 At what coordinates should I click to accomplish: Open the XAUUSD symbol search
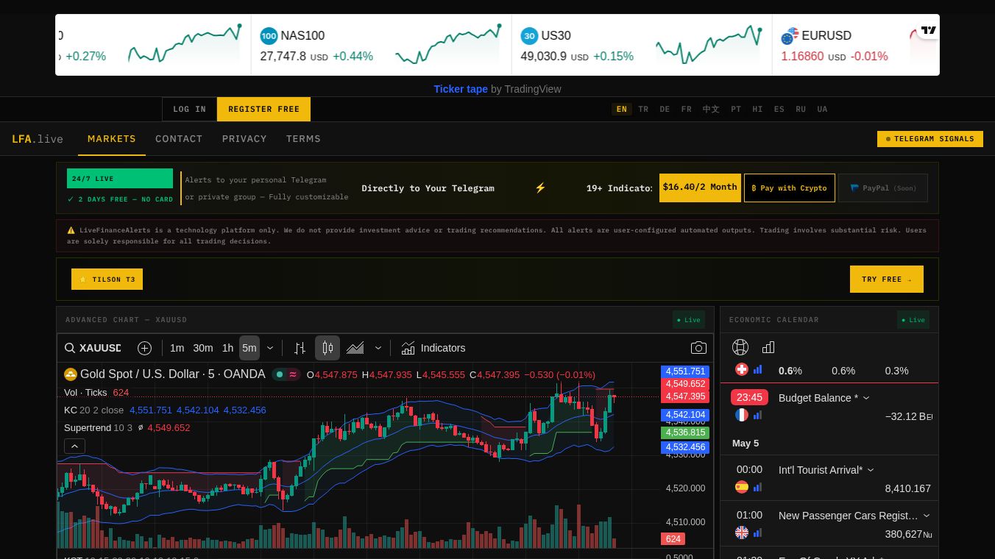click(x=93, y=348)
